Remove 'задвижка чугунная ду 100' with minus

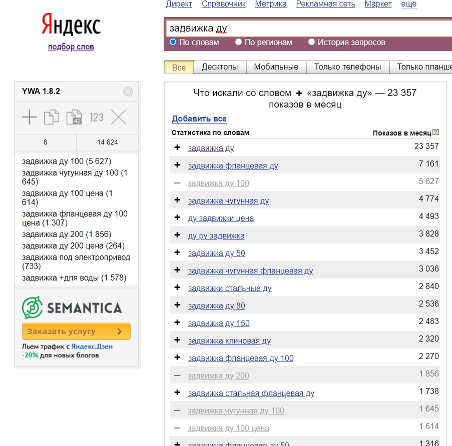[177, 410]
